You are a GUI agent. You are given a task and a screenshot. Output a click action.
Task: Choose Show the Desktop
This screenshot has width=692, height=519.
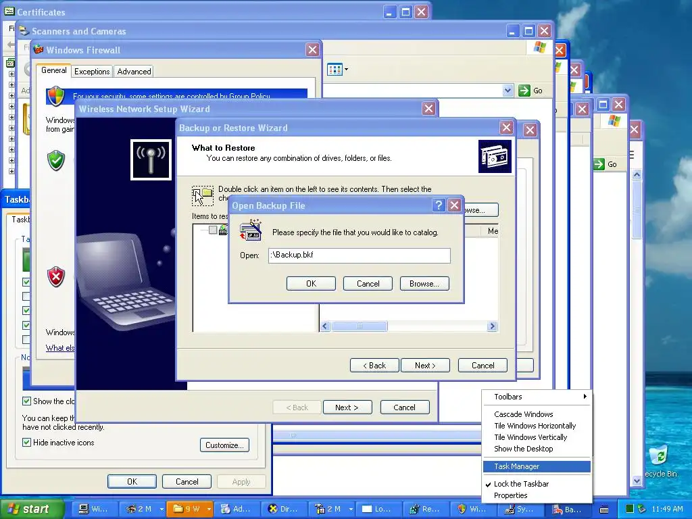pyautogui.click(x=537, y=449)
